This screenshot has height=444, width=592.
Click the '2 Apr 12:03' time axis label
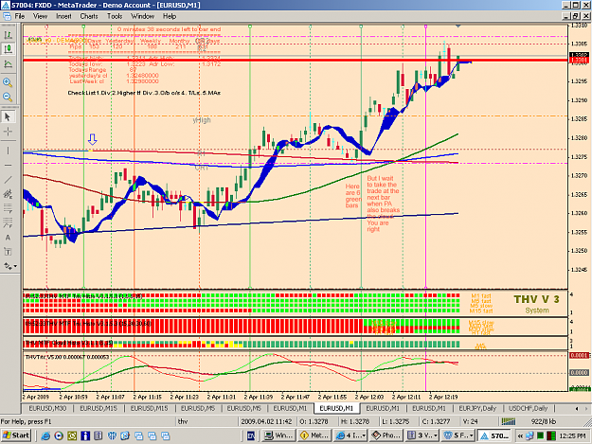369,397
